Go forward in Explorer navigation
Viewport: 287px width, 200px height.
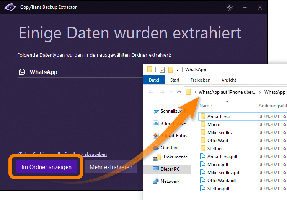(x=162, y=92)
